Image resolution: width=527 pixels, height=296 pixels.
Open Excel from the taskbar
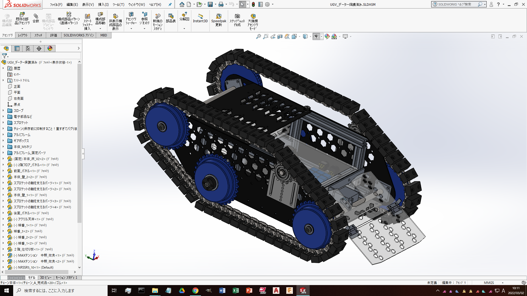pyautogui.click(x=236, y=291)
